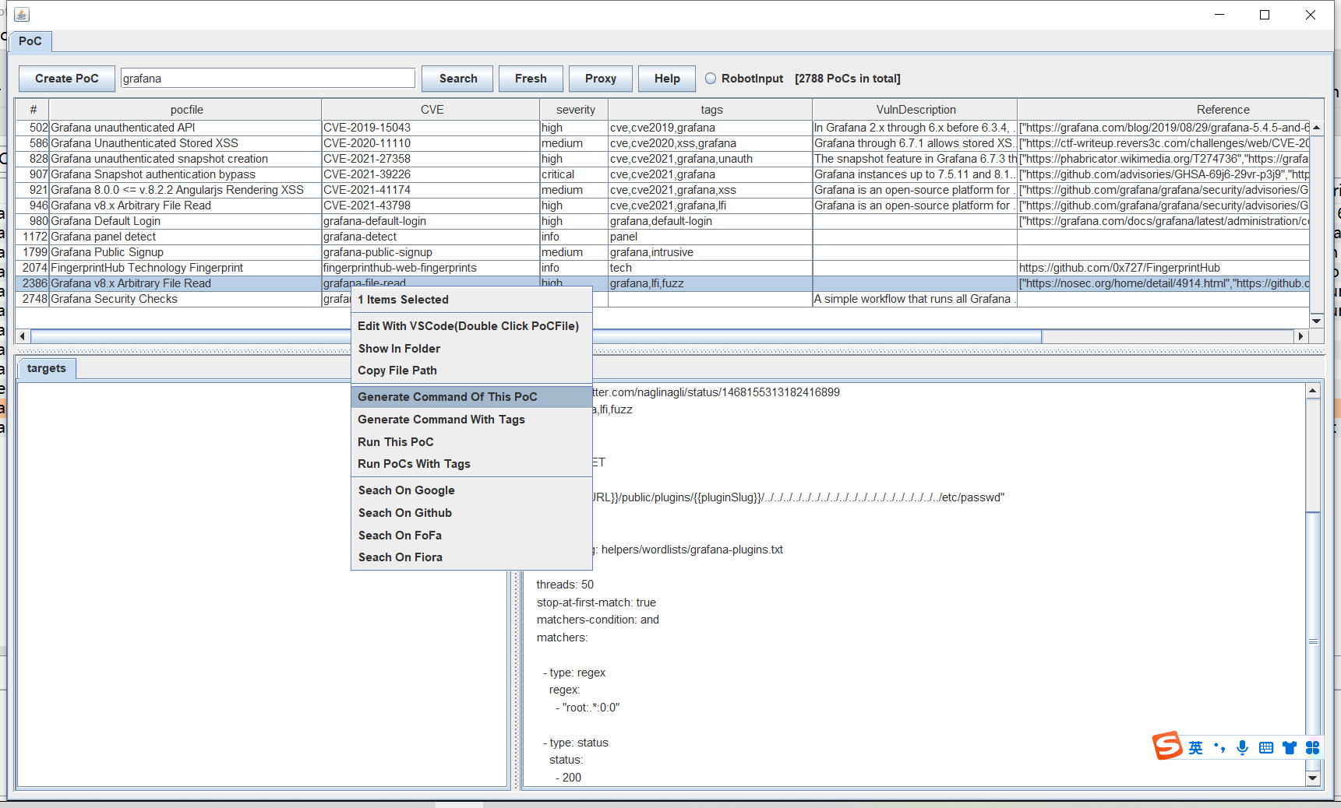This screenshot has width=1341, height=808.
Task: Open the Sogou toolbox clover icon
Action: (1313, 748)
